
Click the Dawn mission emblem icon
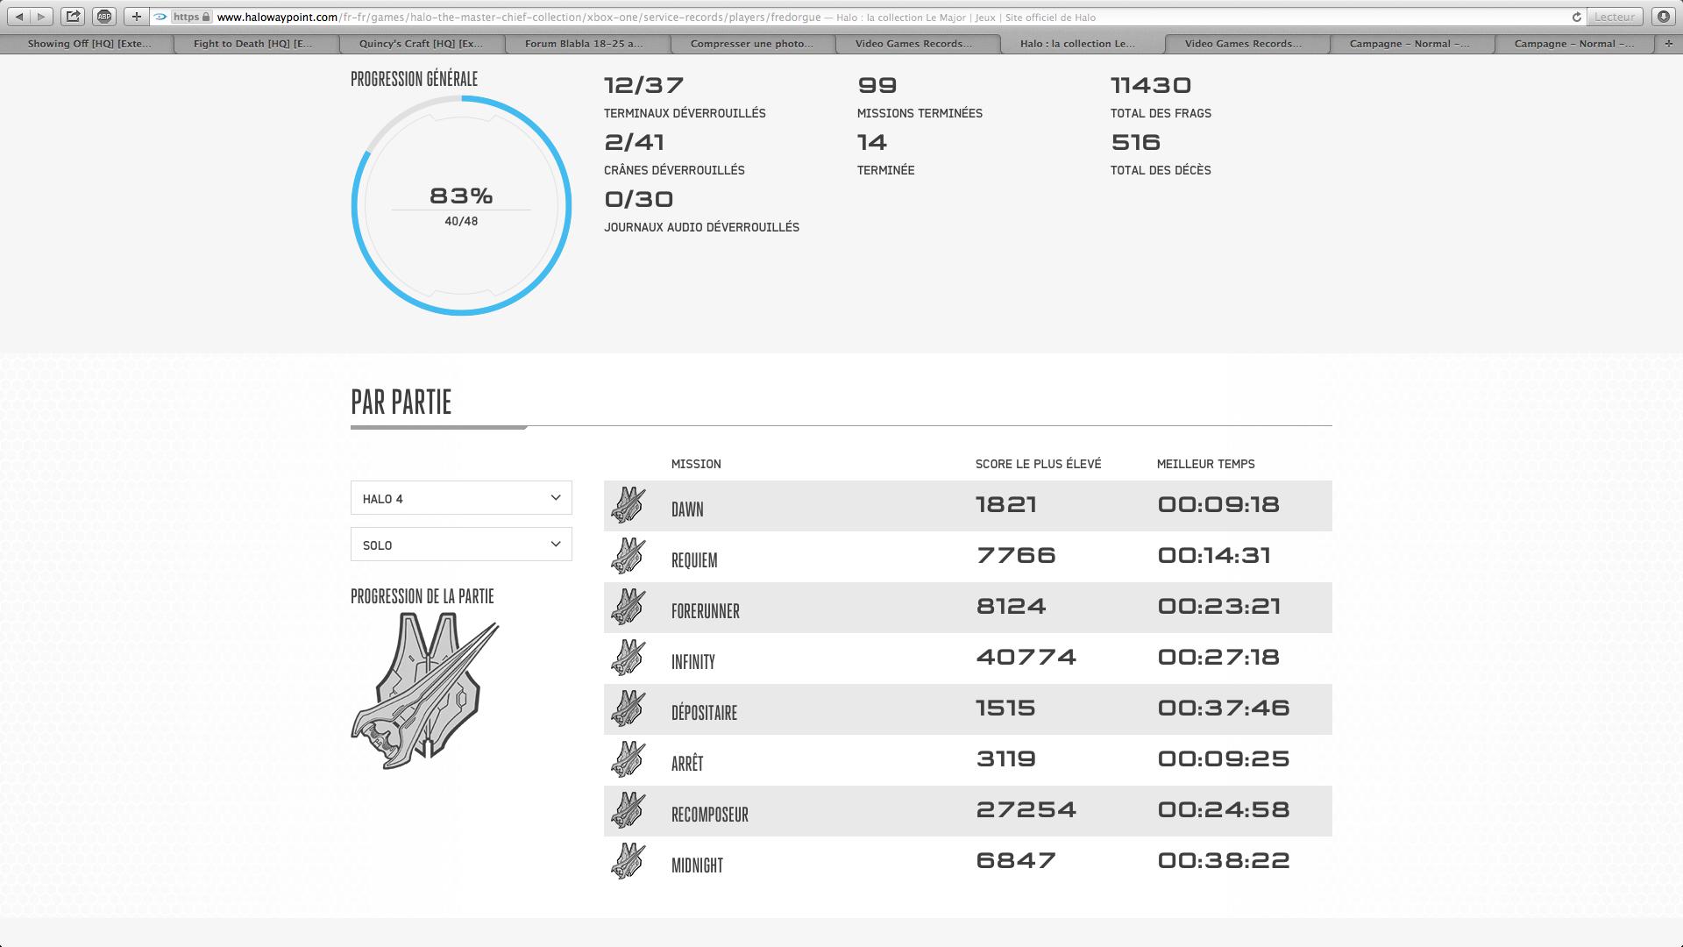coord(628,506)
